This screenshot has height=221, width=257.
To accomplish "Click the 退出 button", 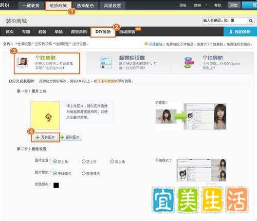I will [x=234, y=5].
